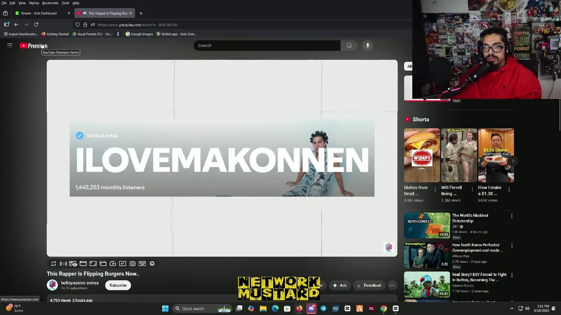Screen dimensions: 561x315
Task: Open the History menu
Action: 34,3
